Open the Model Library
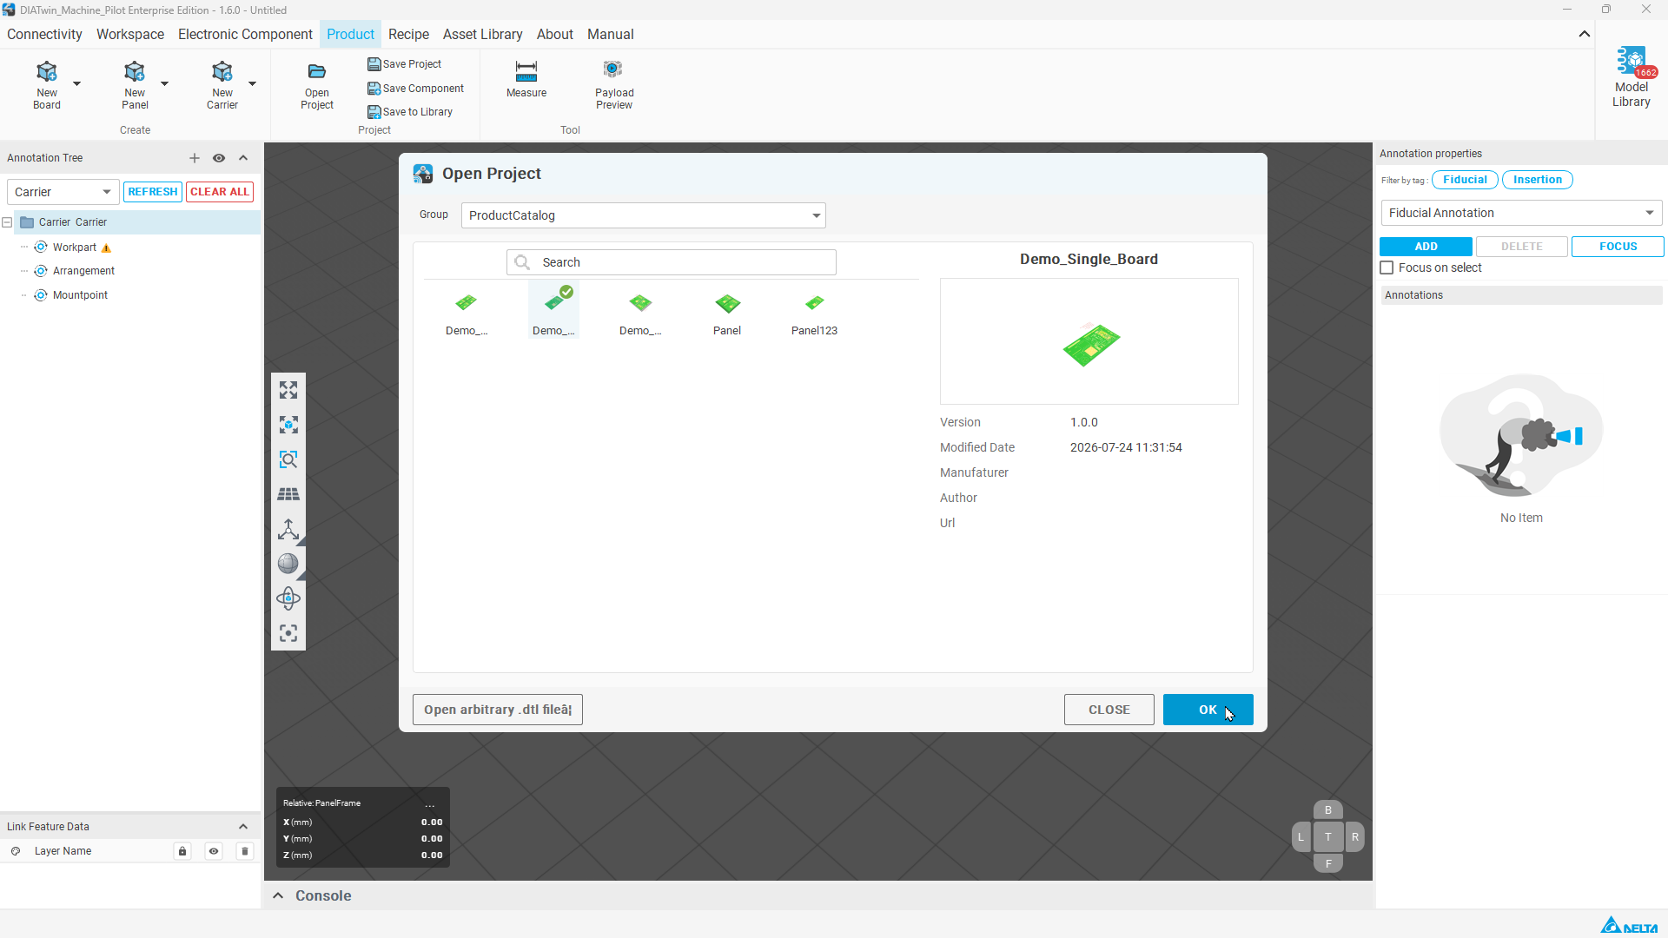This screenshot has height=938, width=1668. pos(1632,78)
